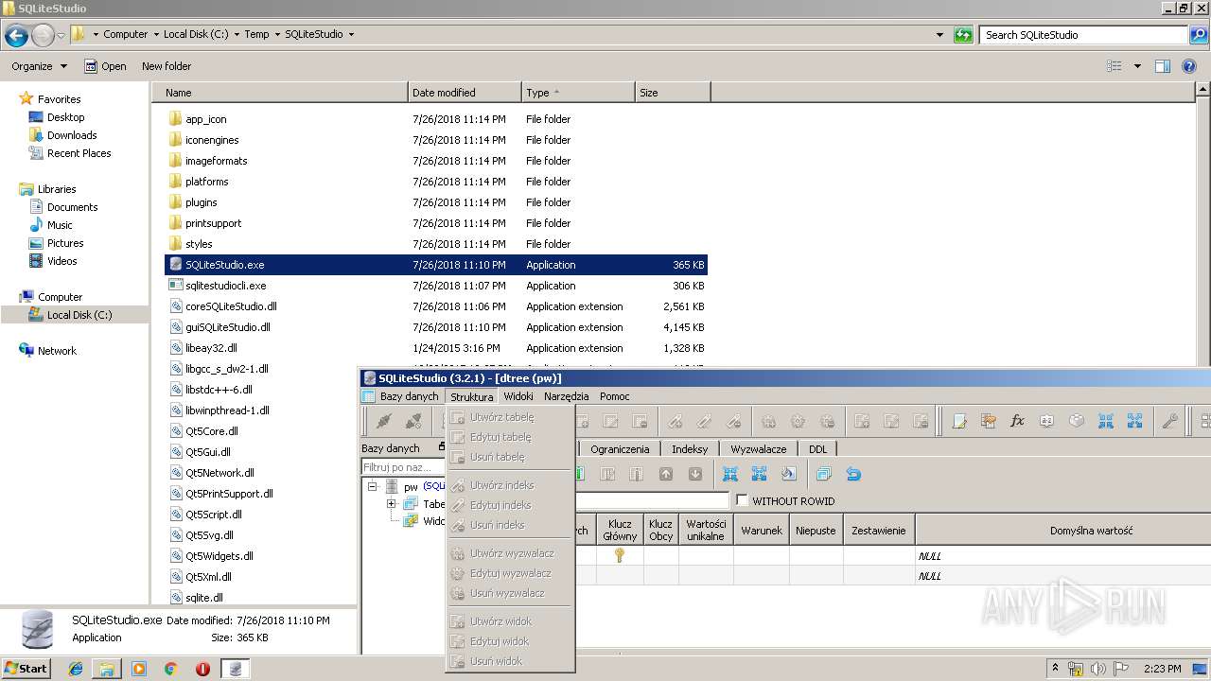Expand the Tabele node in database tree
This screenshot has height=681, width=1211.
(391, 504)
